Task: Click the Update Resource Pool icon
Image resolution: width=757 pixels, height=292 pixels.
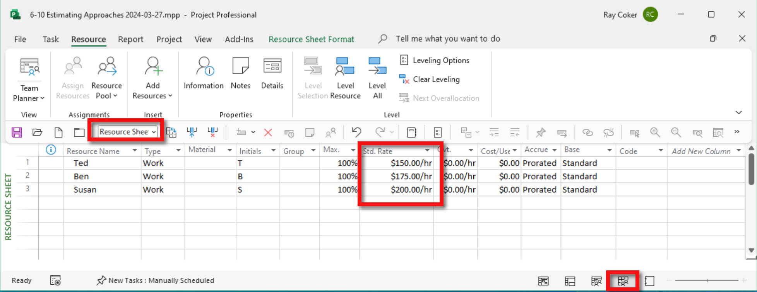Action: click(171, 132)
